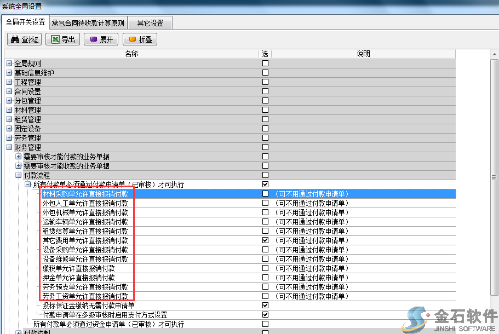Screen dimensions: 499x334
Task: Click the Excel icon on 导出 button
Action: 55,39
